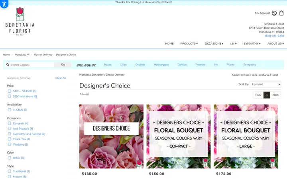Click Clear All shopping options
Viewport: 287px width, 179px height.
pos(61,78)
